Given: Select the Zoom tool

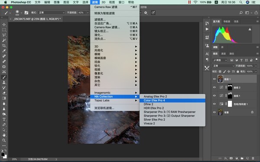Looking at the screenshot, I should (x=4, y=140).
